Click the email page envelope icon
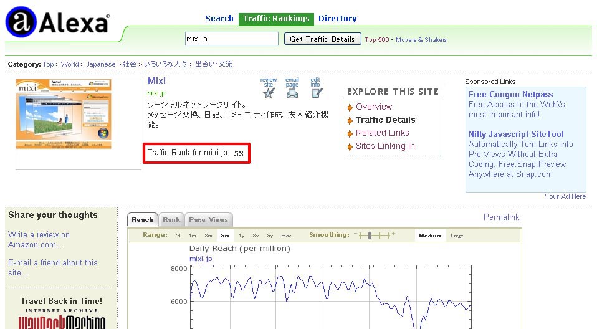Image resolution: width=597 pixels, height=329 pixels. tap(292, 93)
